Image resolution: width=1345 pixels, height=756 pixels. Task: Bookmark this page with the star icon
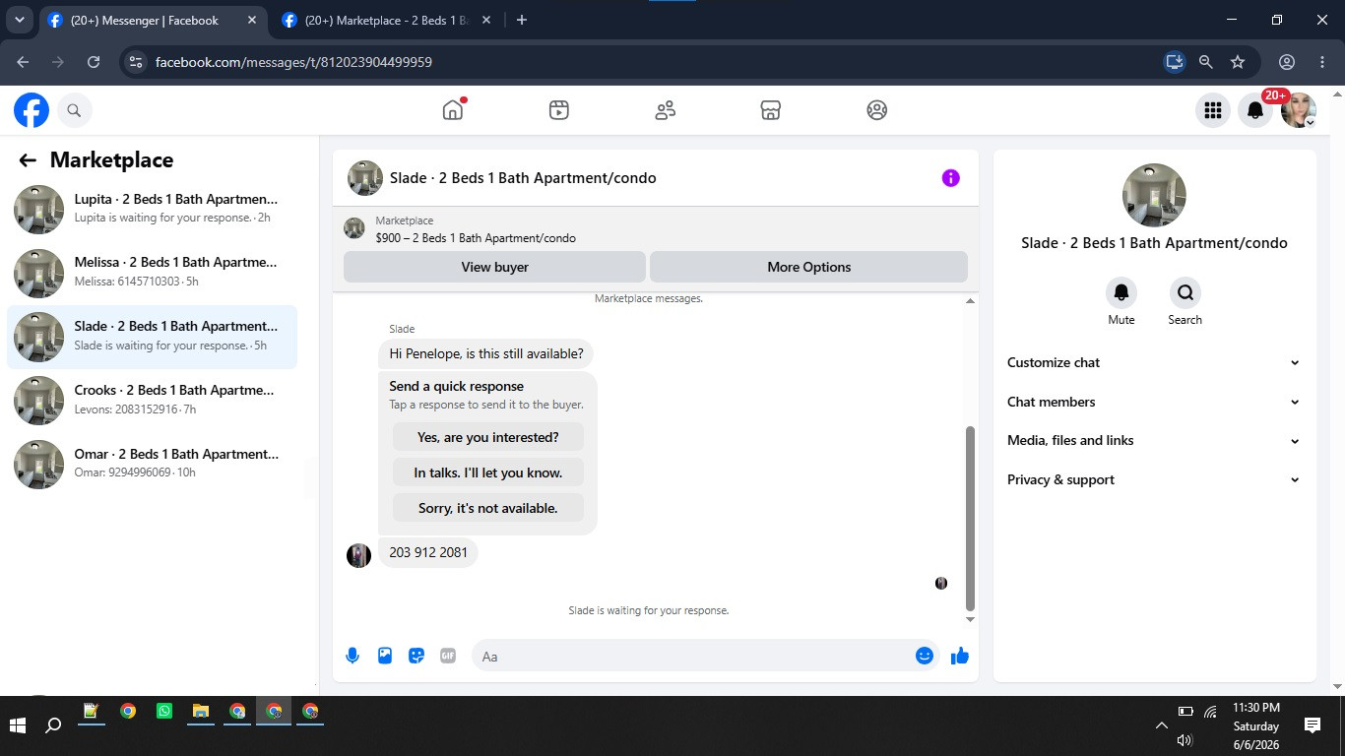1238,62
